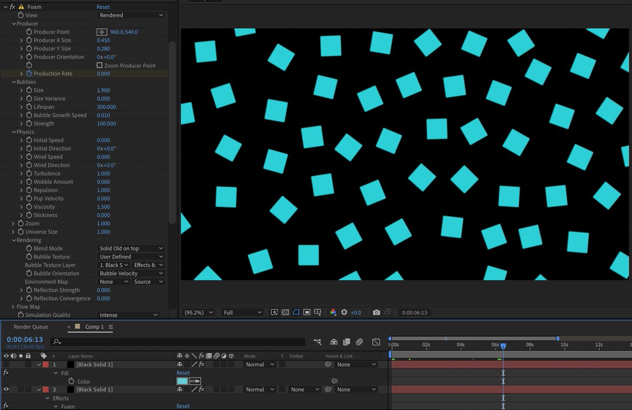Toggle the transparency grid icon
This screenshot has width=632, height=410.
click(285, 312)
